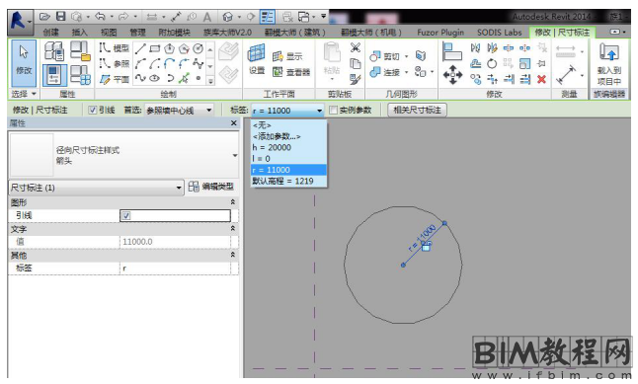Toggle the 引线 checkbox in properties panel
This screenshot has width=638, height=384.
(x=126, y=215)
